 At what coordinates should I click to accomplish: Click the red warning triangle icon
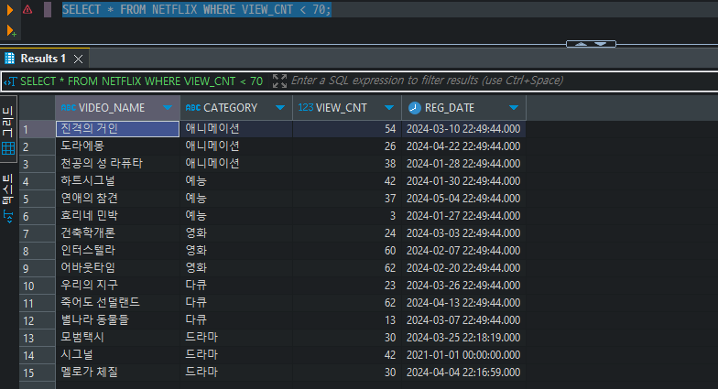27,9
